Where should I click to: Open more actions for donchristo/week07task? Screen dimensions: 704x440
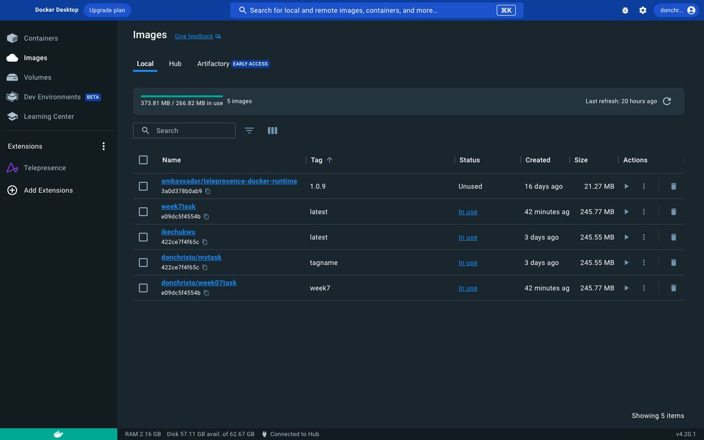[644, 288]
